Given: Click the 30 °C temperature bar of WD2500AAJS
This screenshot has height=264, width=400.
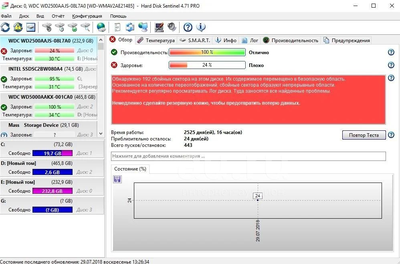Looking at the screenshot, I should [55, 59].
